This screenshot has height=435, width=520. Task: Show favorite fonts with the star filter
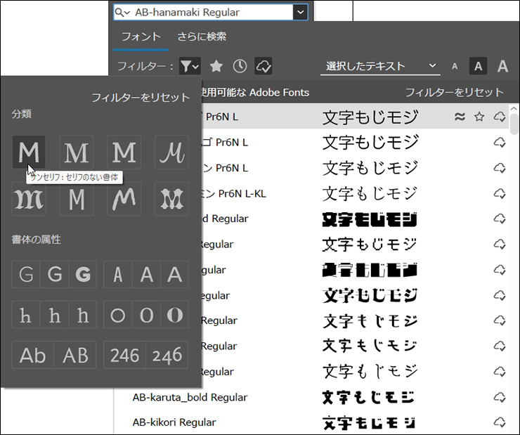[216, 66]
